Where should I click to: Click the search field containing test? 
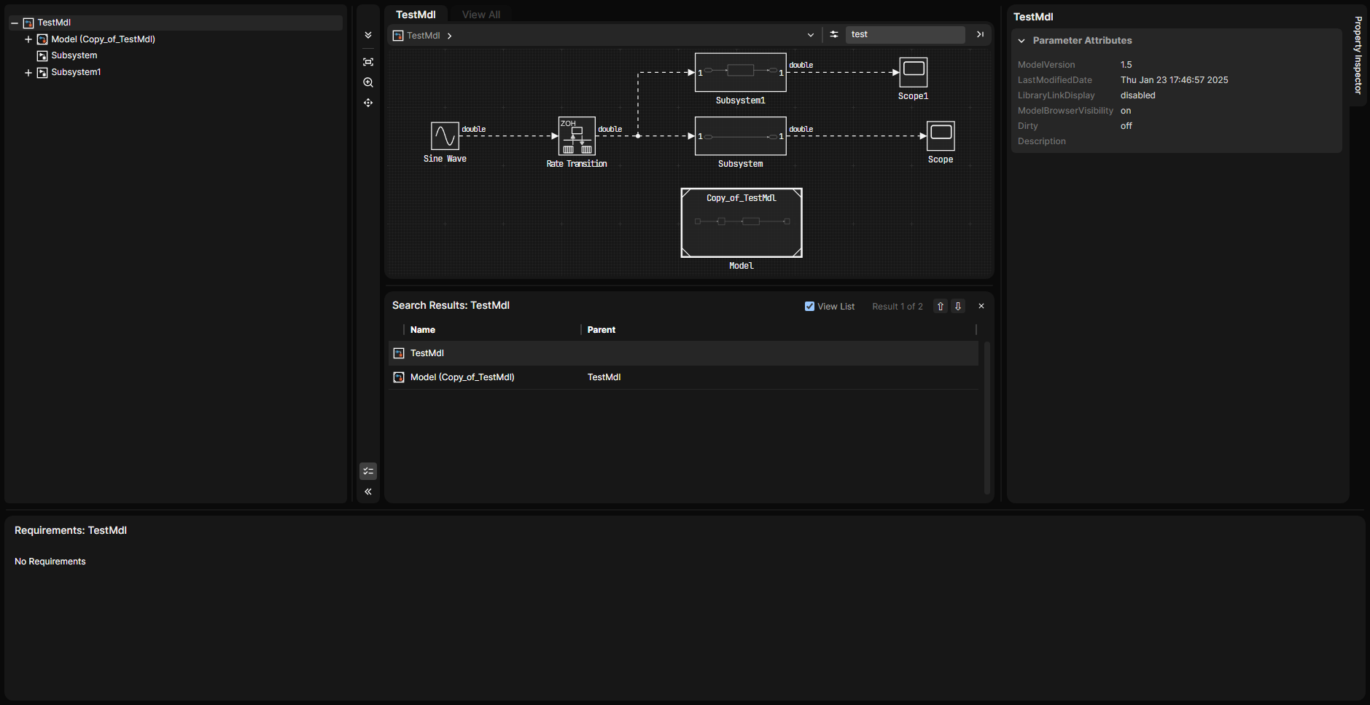point(905,34)
